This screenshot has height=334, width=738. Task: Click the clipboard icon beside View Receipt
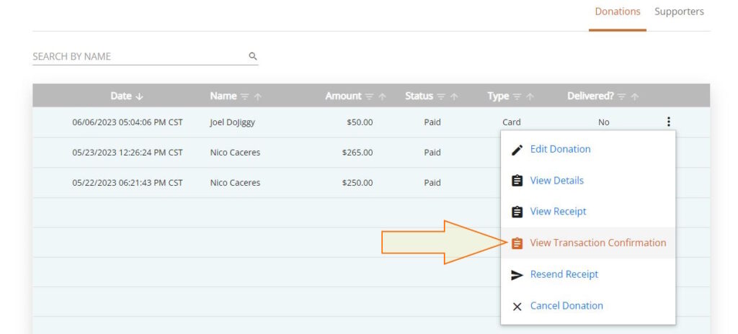[517, 212]
